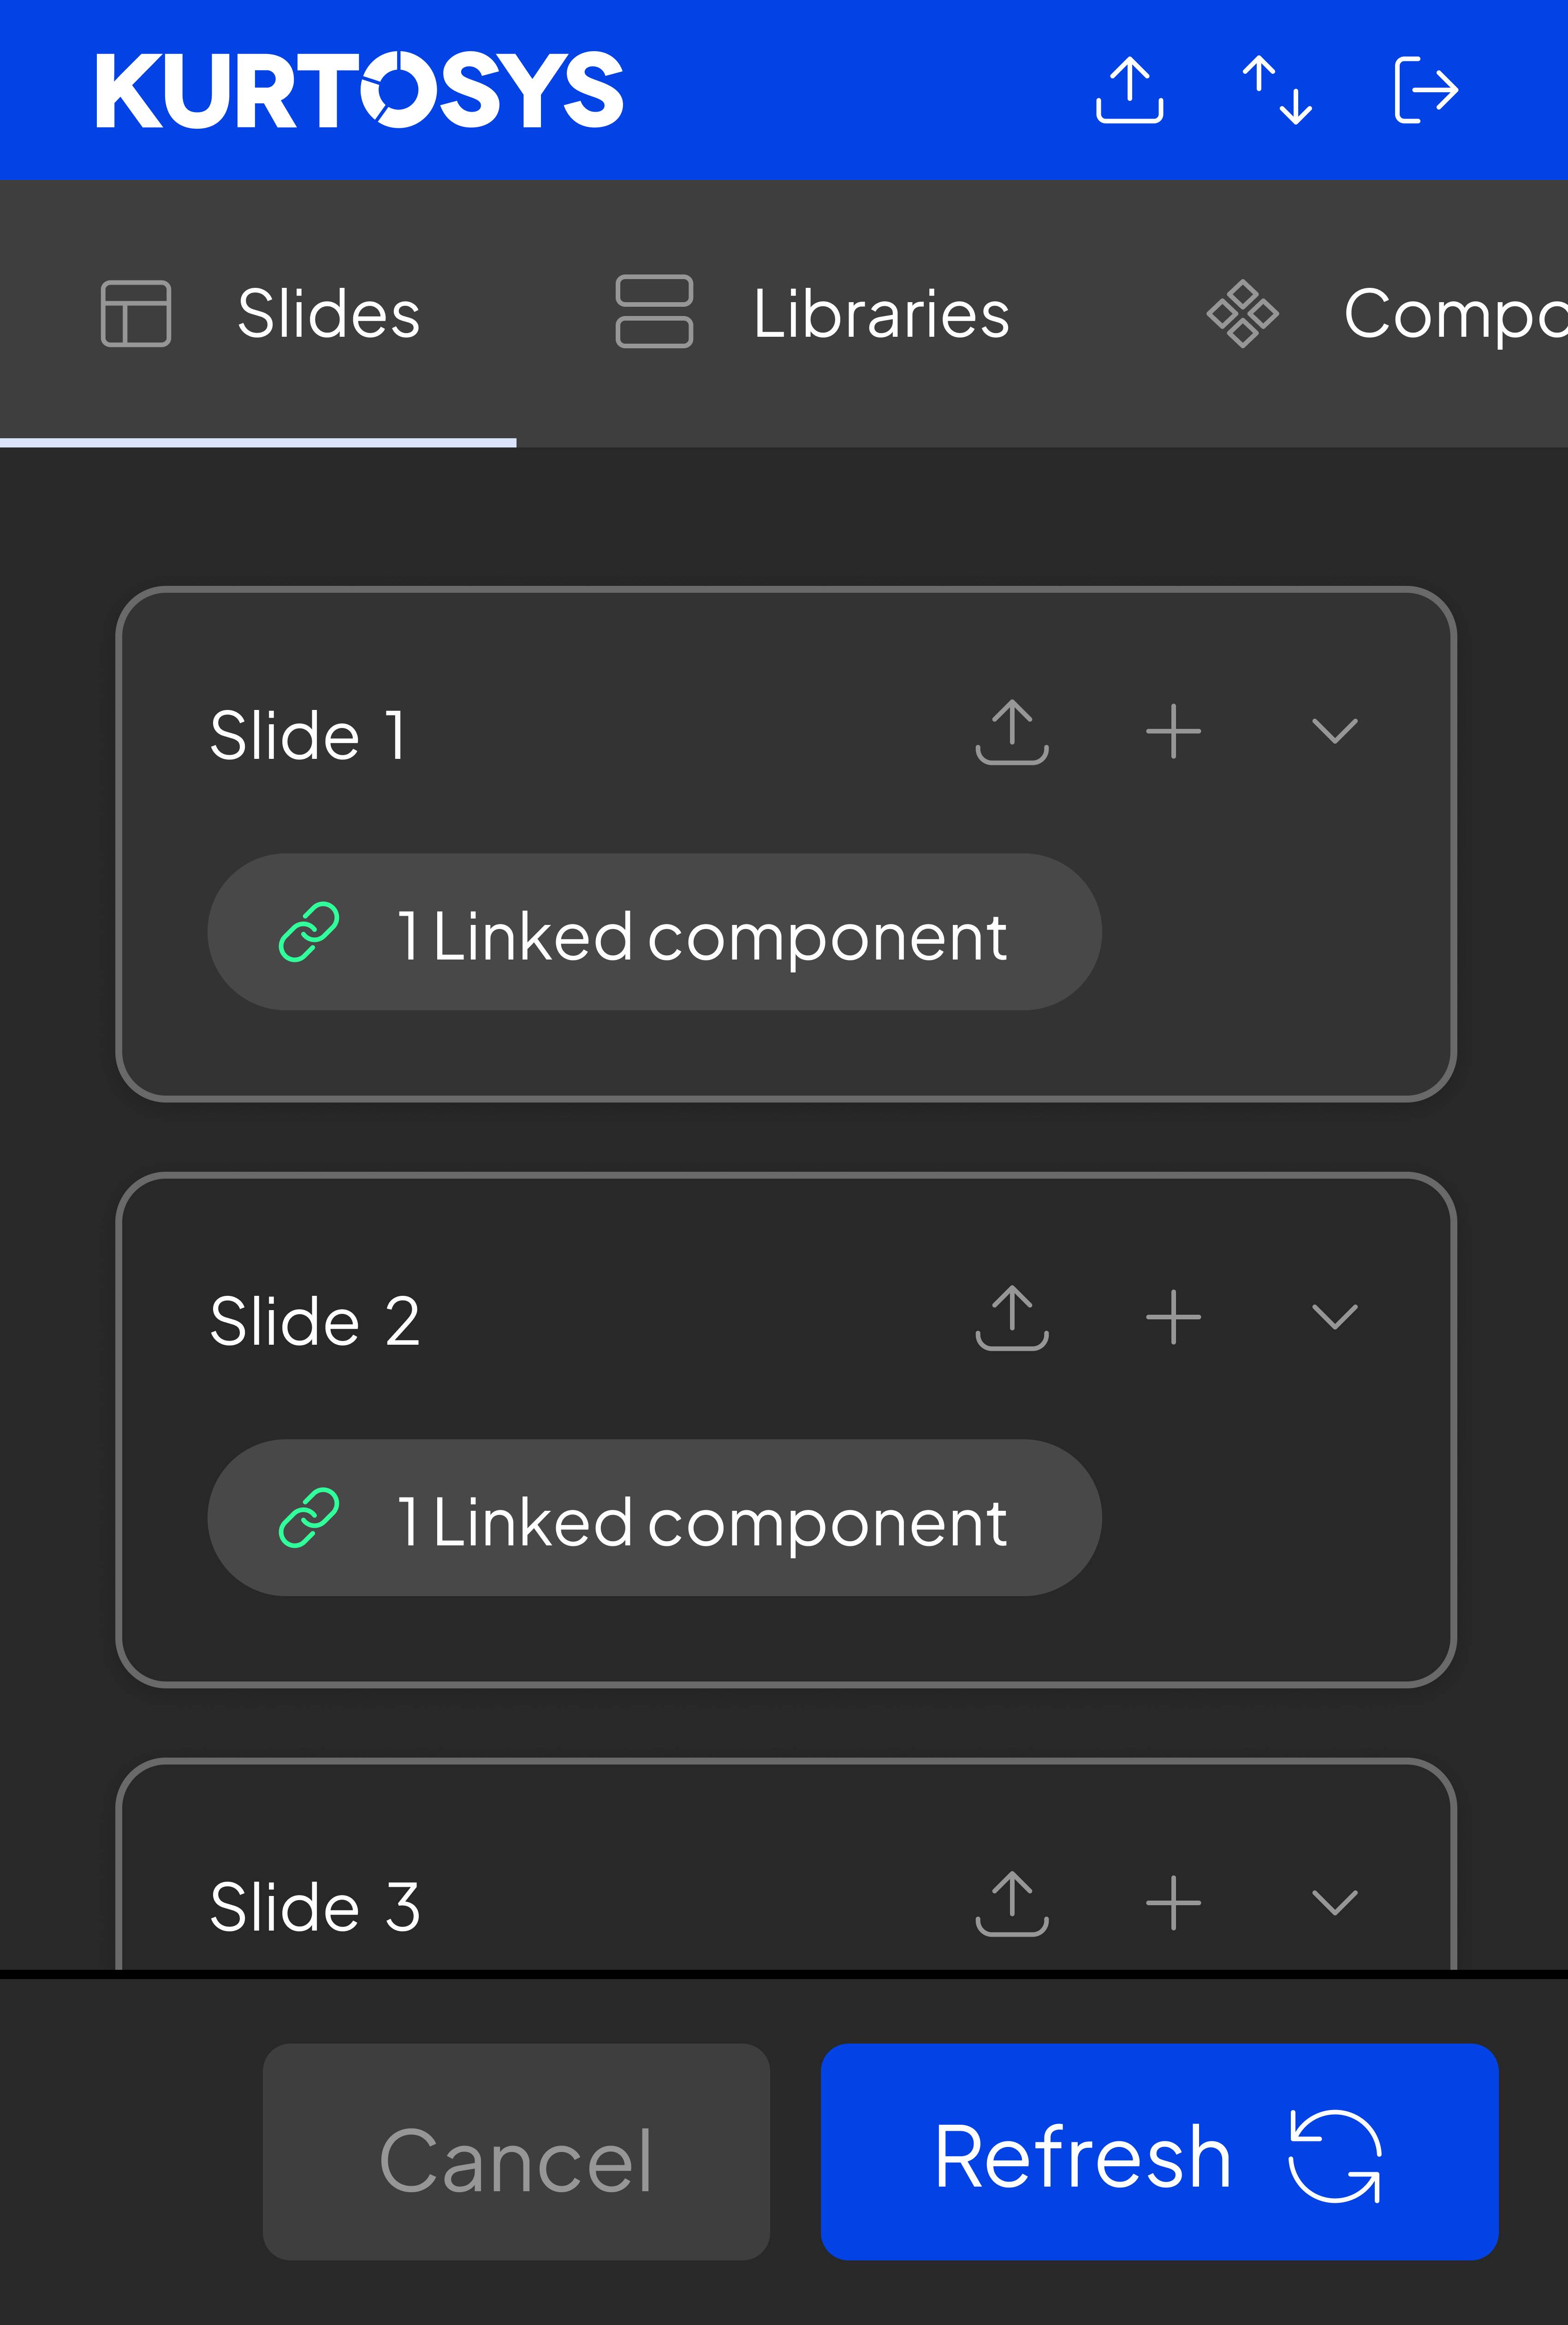Add a component to Slide 2
Viewport: 1568px width, 2325px height.
(x=1173, y=1317)
